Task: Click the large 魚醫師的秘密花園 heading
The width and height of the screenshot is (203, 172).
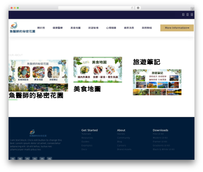Action: [36, 95]
